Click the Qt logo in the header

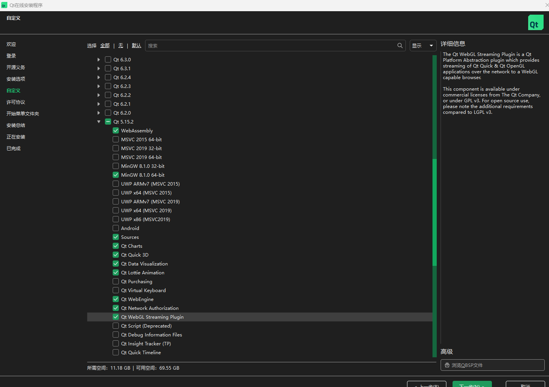(x=535, y=23)
